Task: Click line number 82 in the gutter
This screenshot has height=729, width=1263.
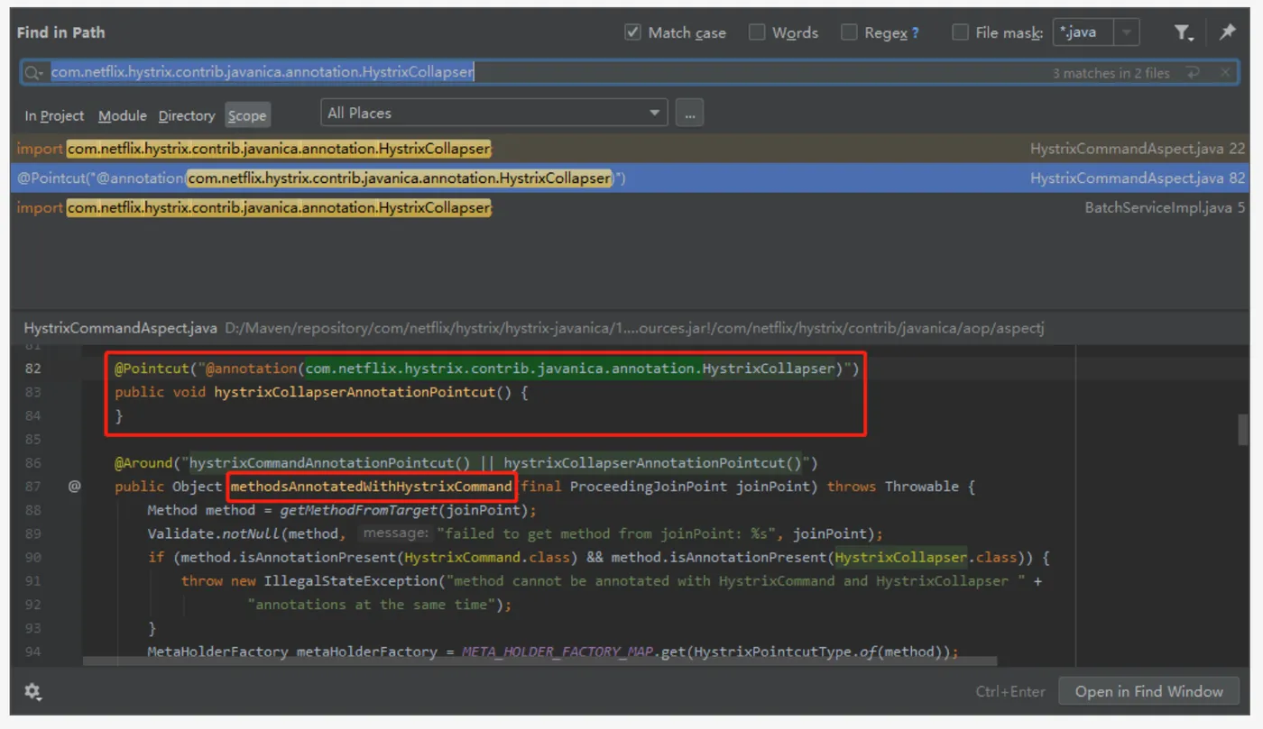Action: [33, 369]
